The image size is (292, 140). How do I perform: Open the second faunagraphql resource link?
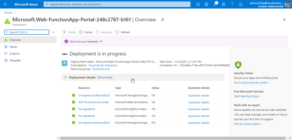click(x=87, y=116)
